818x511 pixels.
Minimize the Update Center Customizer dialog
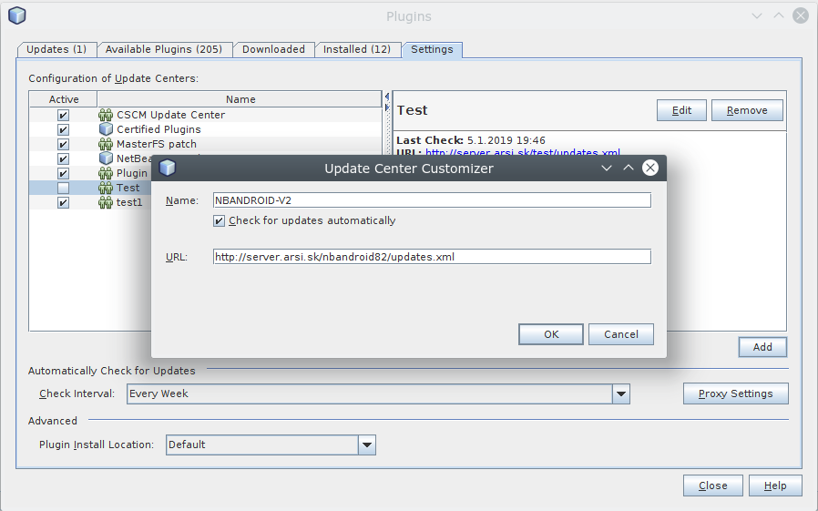pyautogui.click(x=606, y=168)
